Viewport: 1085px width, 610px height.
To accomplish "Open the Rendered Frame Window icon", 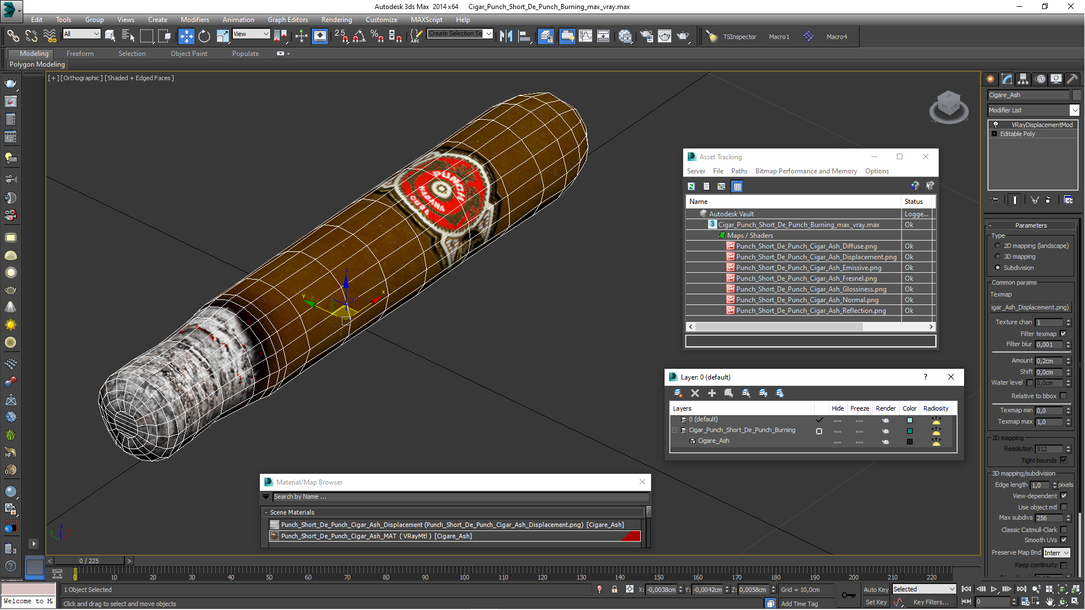I will coord(665,36).
